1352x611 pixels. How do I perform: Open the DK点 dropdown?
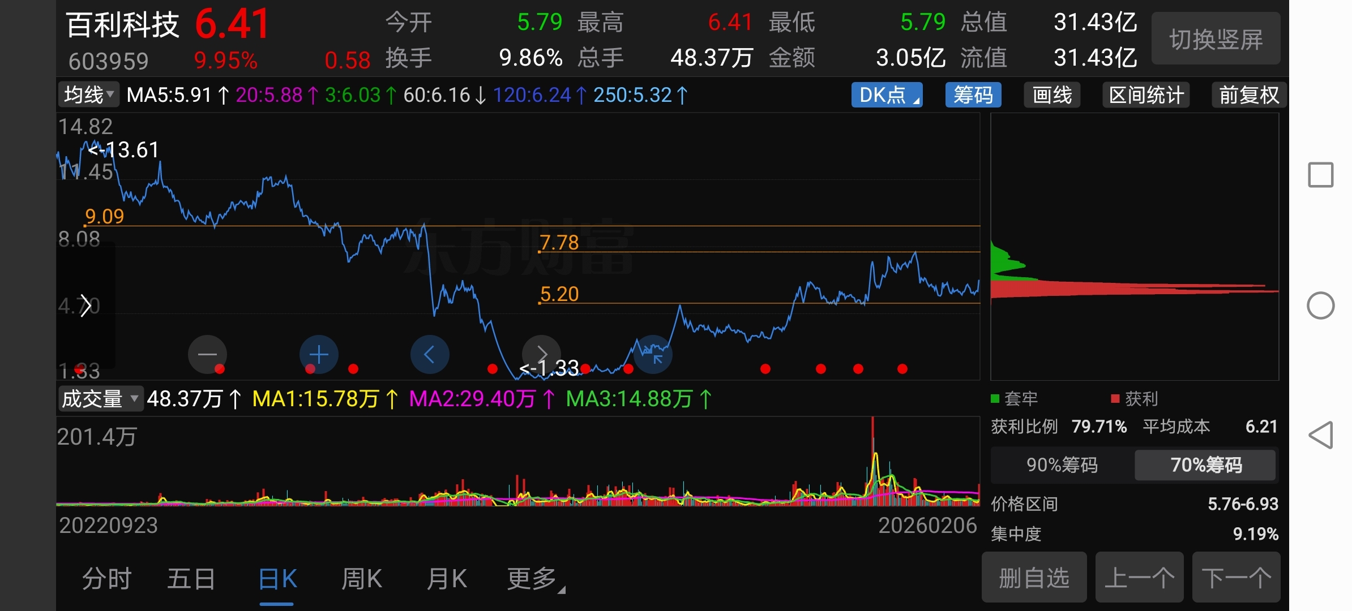tap(887, 95)
